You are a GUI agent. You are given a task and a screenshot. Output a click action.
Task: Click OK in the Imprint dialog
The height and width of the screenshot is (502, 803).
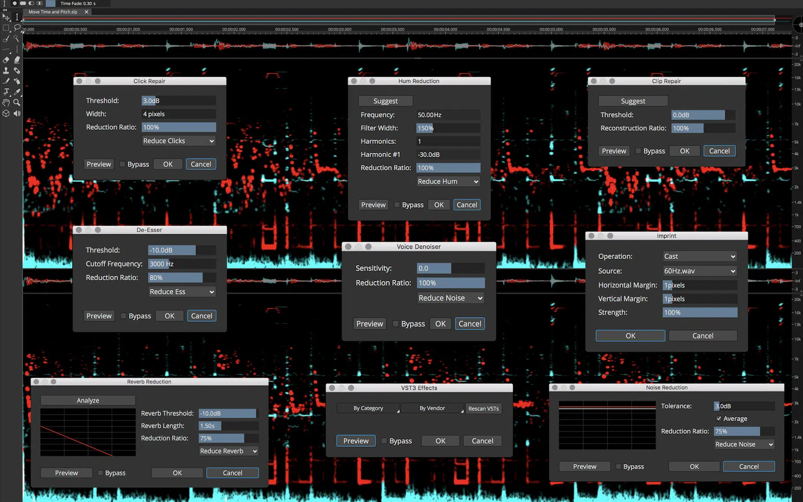630,336
